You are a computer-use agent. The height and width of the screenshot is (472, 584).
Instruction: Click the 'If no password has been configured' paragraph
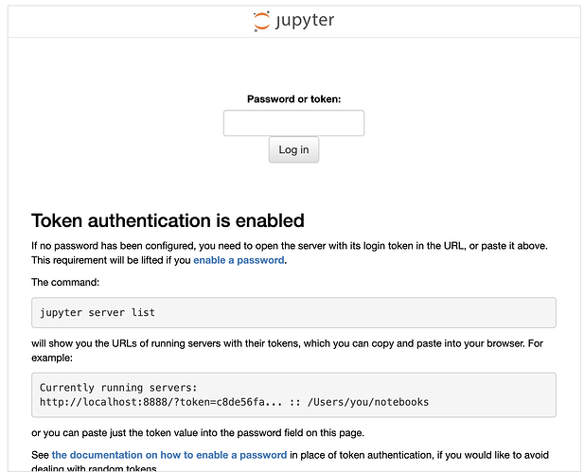(x=290, y=246)
